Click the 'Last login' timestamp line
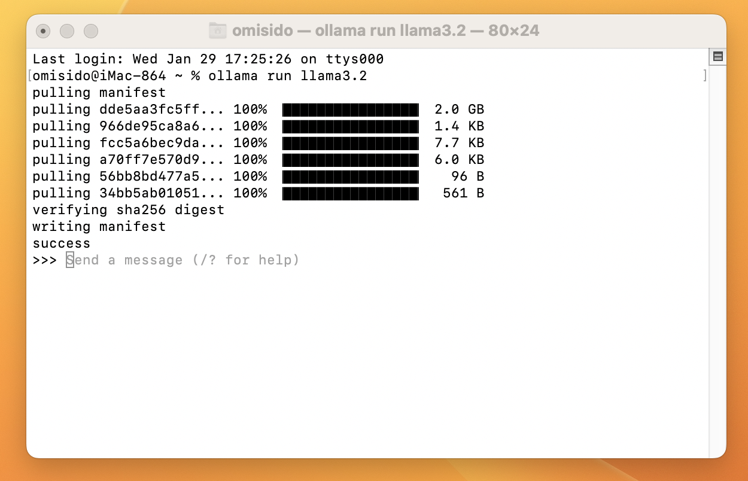This screenshot has height=481, width=748. [208, 59]
